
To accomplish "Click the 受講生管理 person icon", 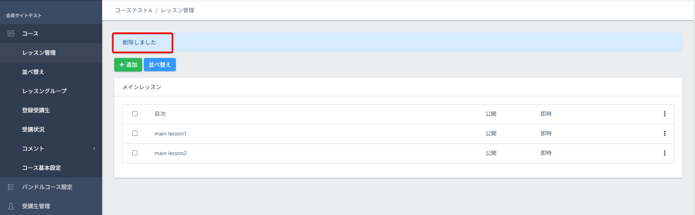I will click(x=11, y=206).
